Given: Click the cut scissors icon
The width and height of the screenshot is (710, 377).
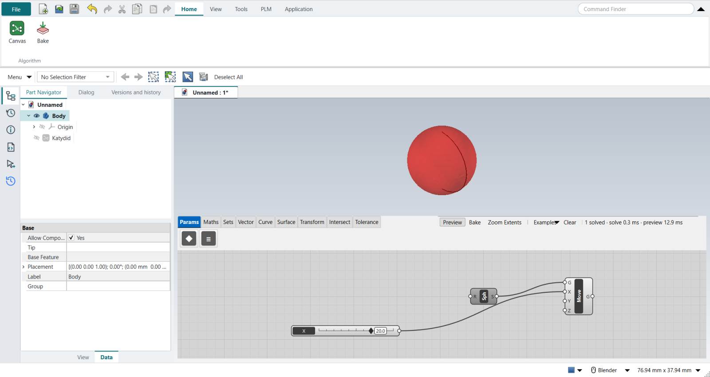Looking at the screenshot, I should pos(122,9).
